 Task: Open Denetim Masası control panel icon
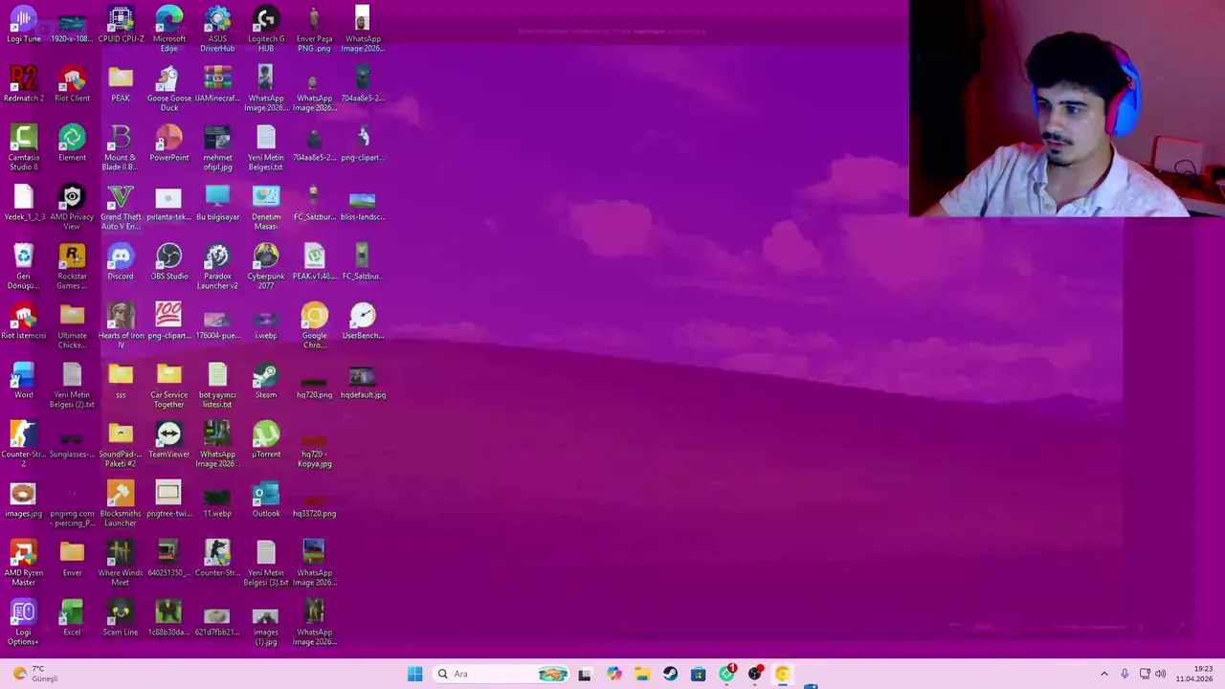tap(266, 208)
